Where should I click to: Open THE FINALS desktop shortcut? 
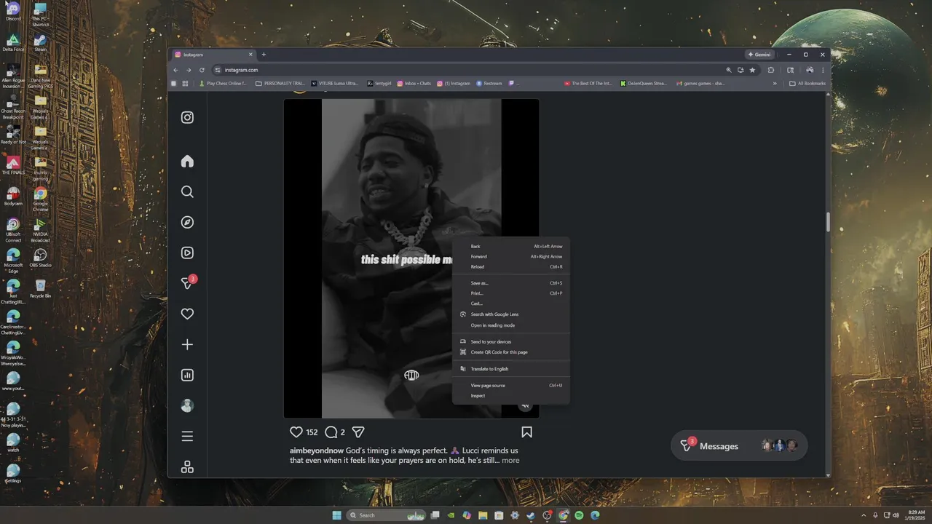pos(13,165)
